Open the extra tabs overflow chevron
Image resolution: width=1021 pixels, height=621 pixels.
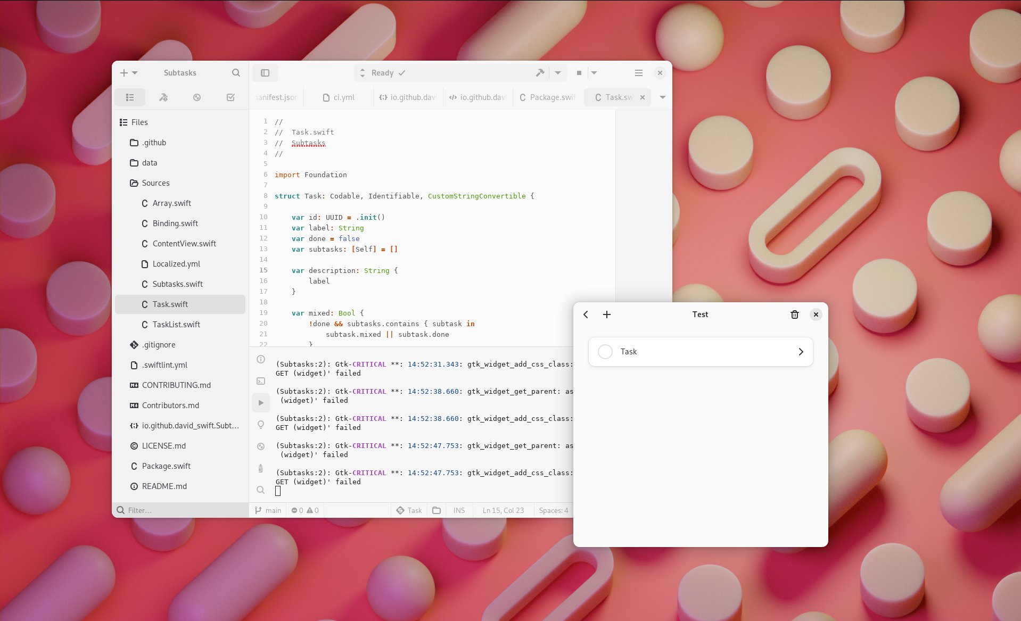click(662, 97)
